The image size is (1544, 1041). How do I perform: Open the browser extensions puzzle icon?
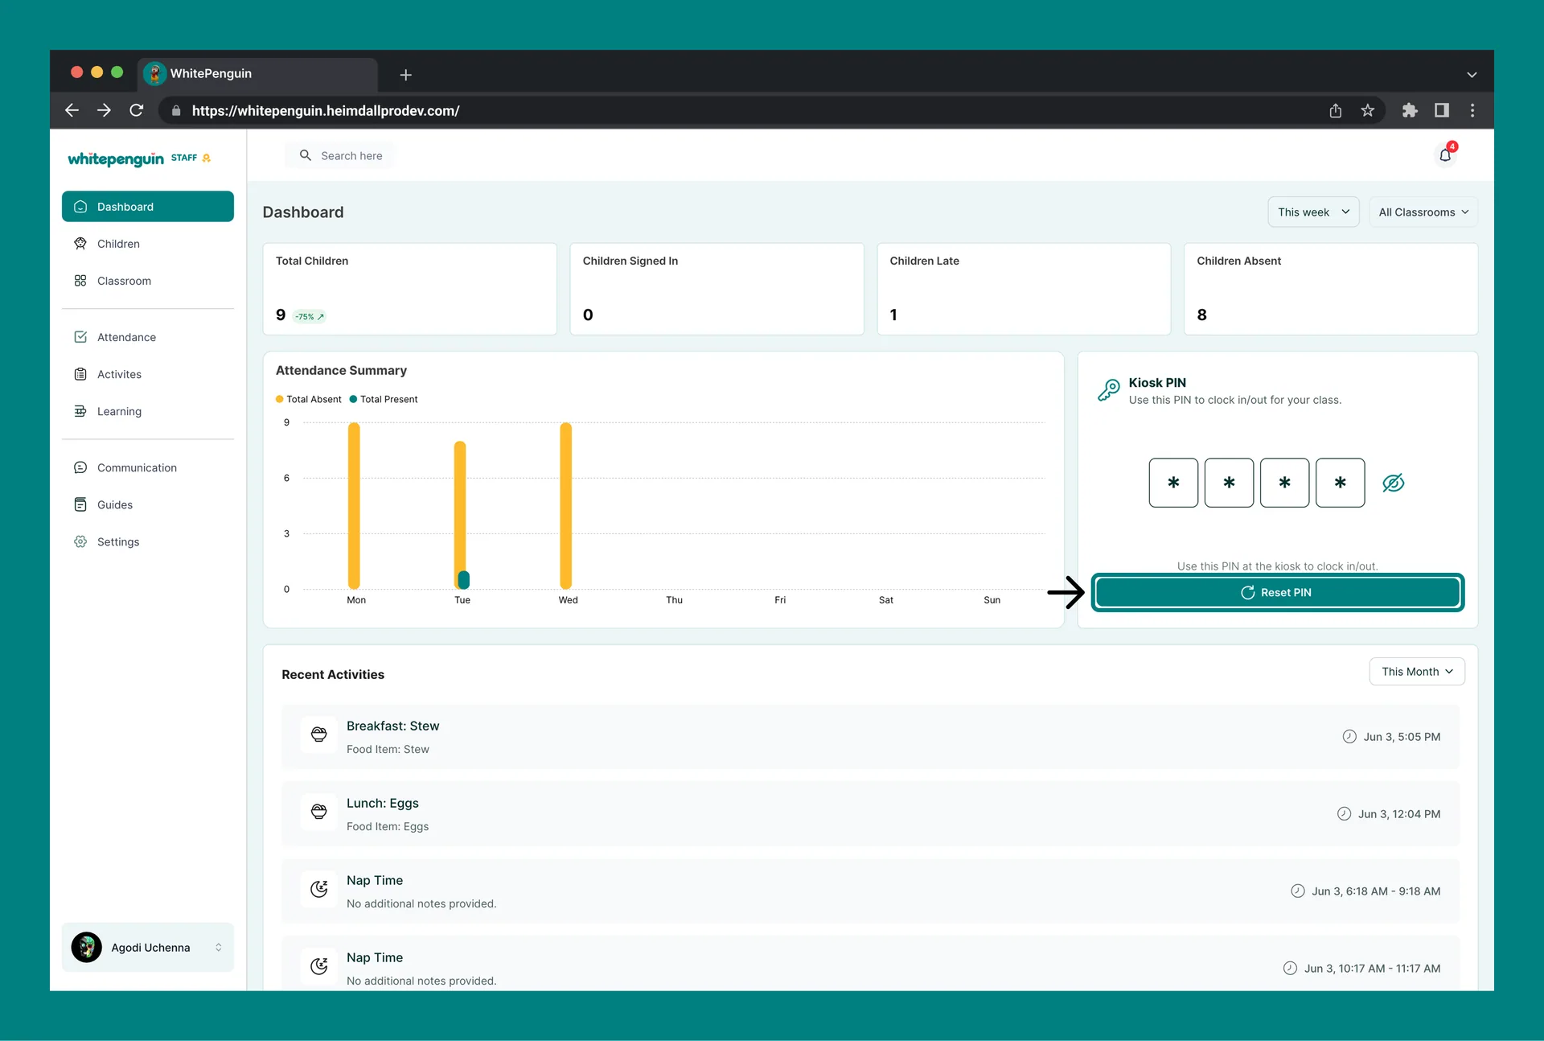click(1410, 110)
